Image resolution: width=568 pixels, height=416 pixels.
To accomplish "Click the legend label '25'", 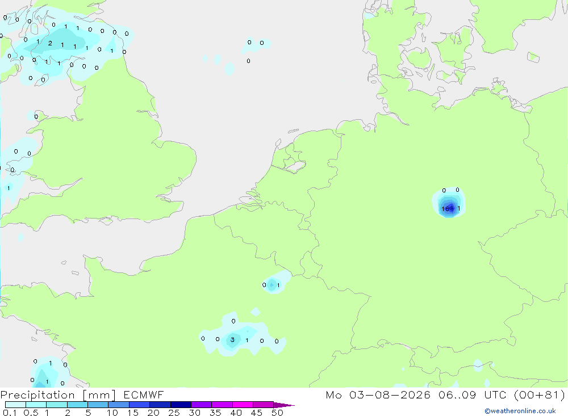I will [174, 413].
